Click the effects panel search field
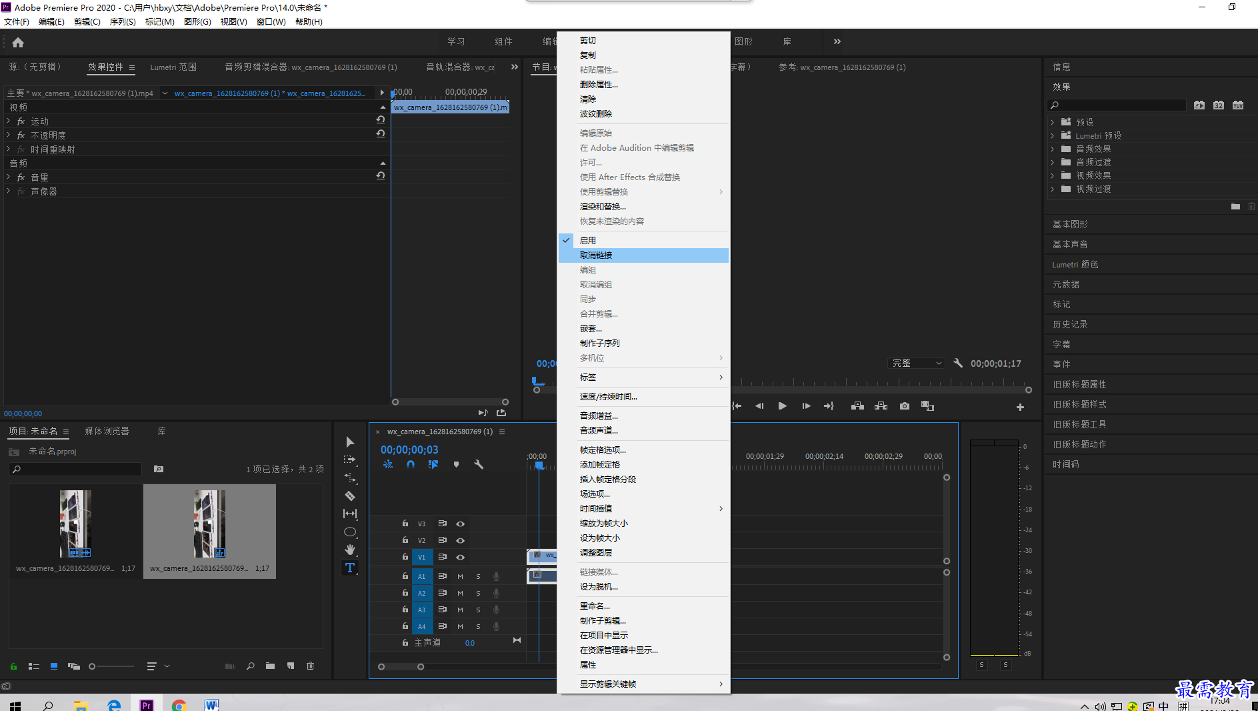 [x=1117, y=105]
